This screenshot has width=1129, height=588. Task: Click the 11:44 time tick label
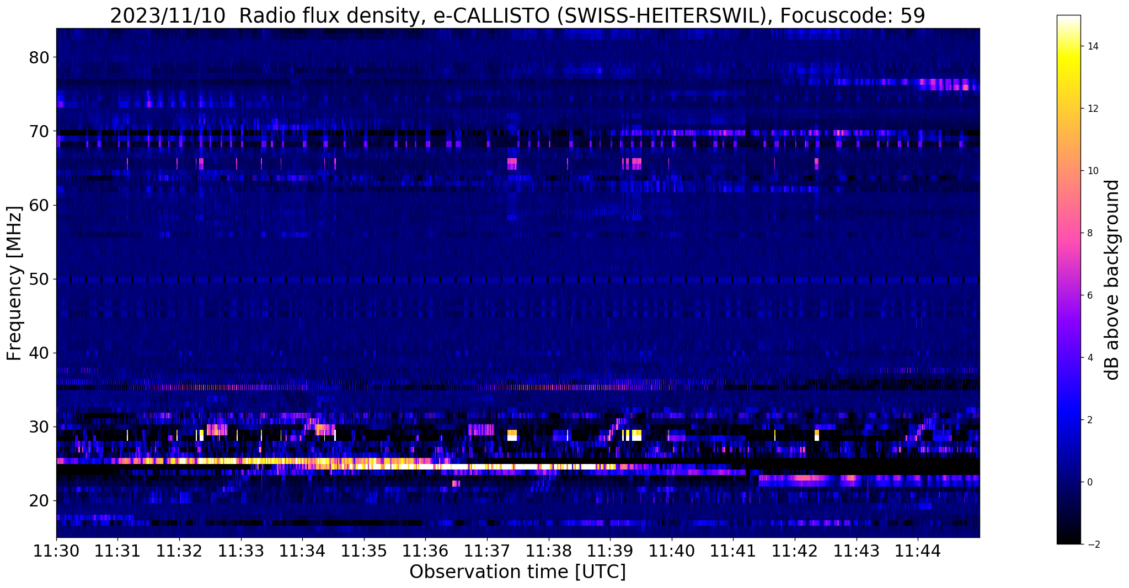click(x=918, y=551)
